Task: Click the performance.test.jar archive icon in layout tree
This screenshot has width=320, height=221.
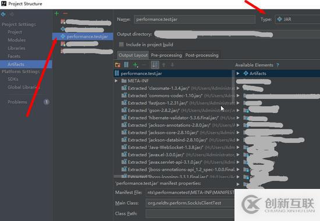Action: coord(117,73)
